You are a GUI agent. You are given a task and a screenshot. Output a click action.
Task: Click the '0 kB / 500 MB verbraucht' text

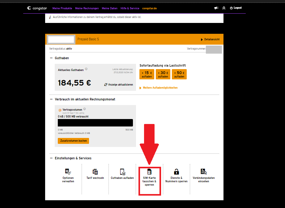pyautogui.click(x=73, y=117)
